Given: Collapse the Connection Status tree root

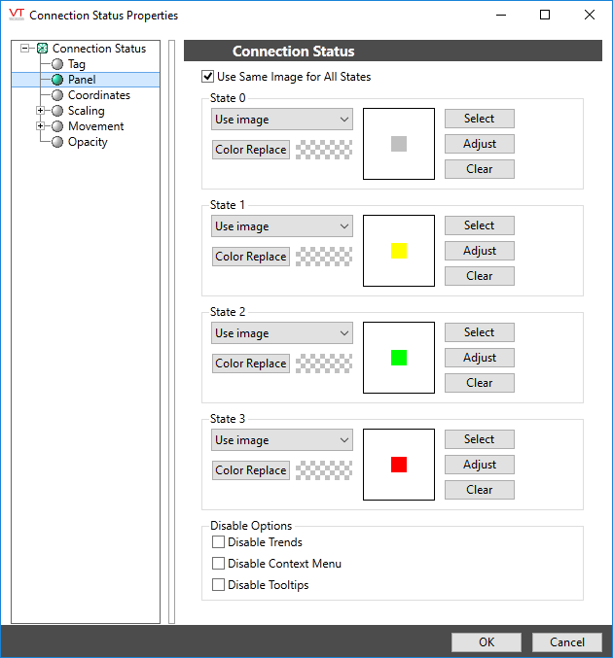Looking at the screenshot, I should tap(25, 49).
